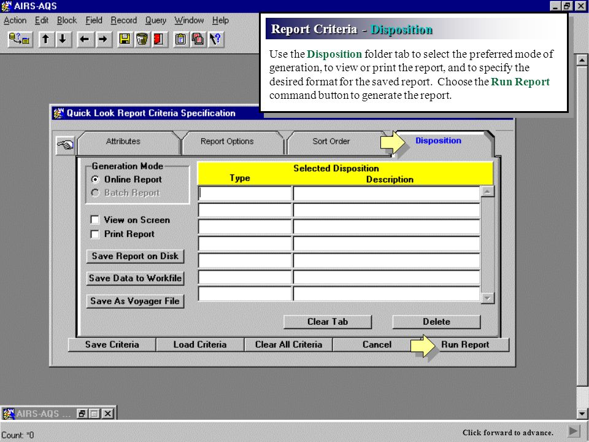Click the Clear All Criteria button
The image size is (589, 442).
tap(288, 344)
